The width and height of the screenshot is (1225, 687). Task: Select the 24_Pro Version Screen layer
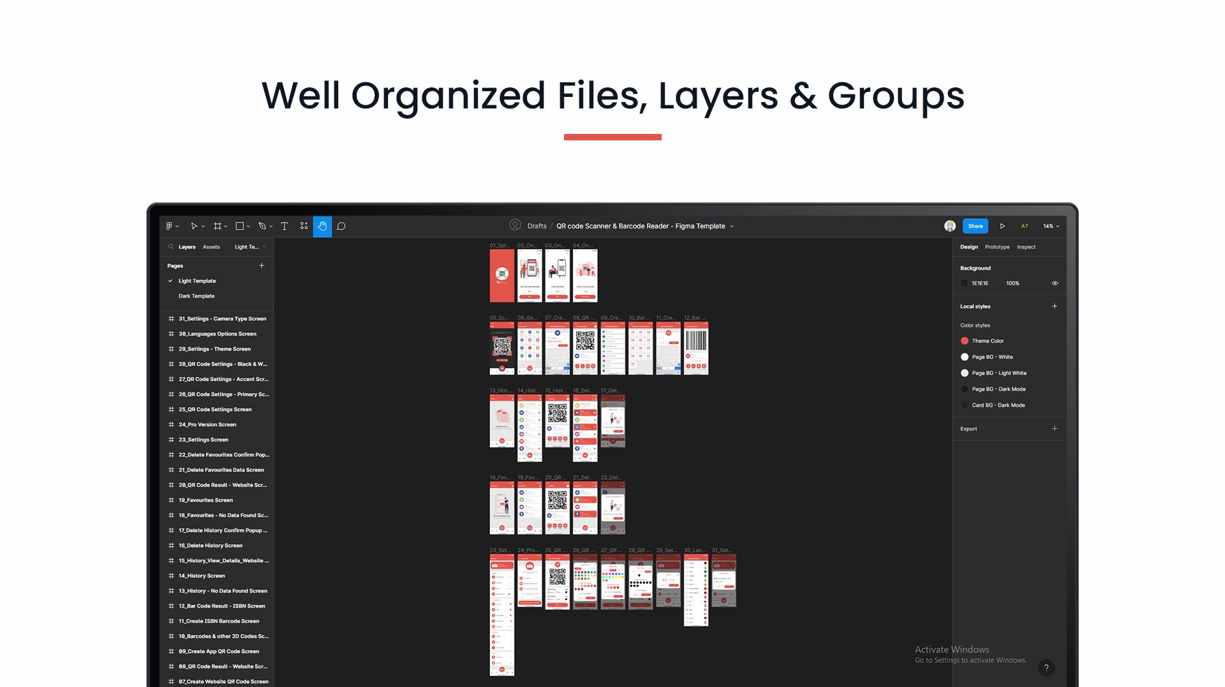click(x=207, y=425)
